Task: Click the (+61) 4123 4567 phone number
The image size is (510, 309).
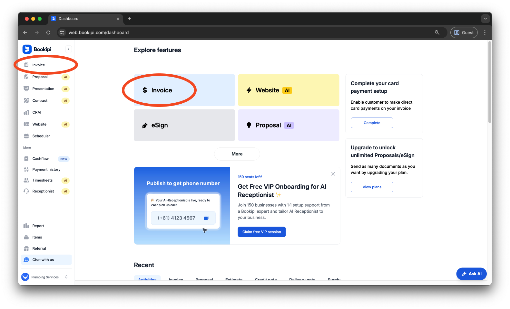Action: coord(176,218)
